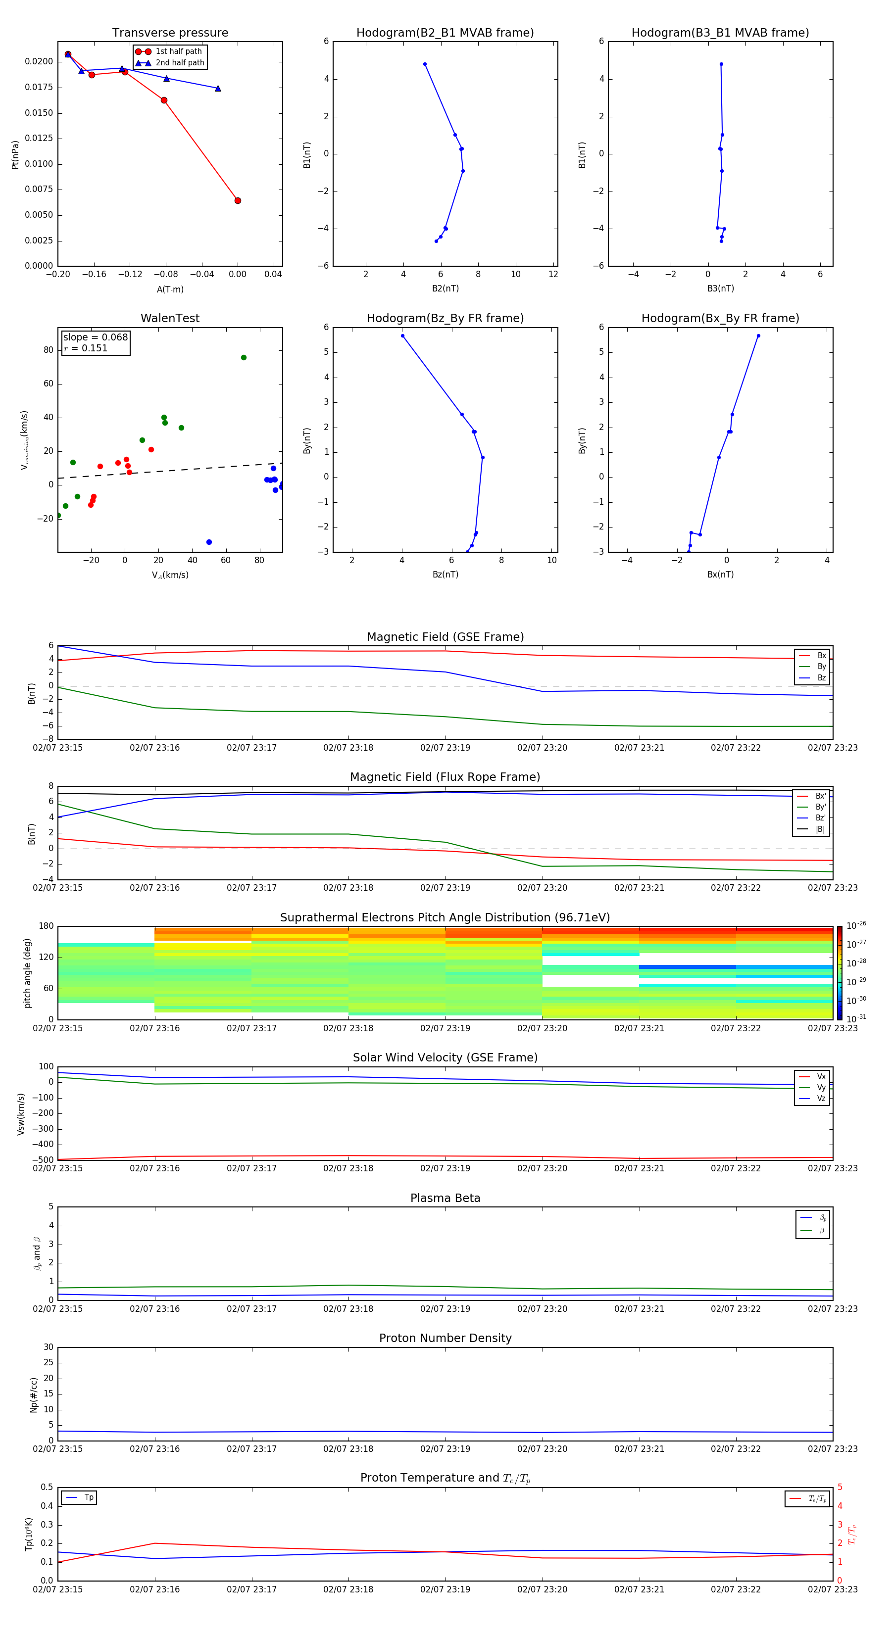Select the "2nd half path" legend entry
Screen dimensions: 891x1633
pos(170,63)
